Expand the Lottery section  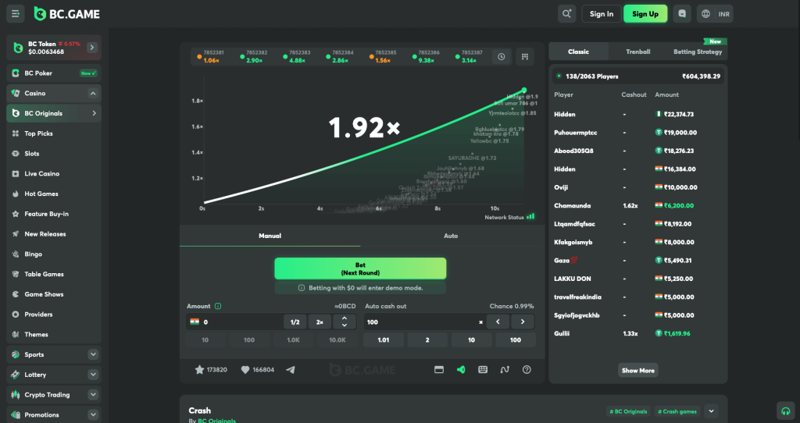click(x=93, y=375)
